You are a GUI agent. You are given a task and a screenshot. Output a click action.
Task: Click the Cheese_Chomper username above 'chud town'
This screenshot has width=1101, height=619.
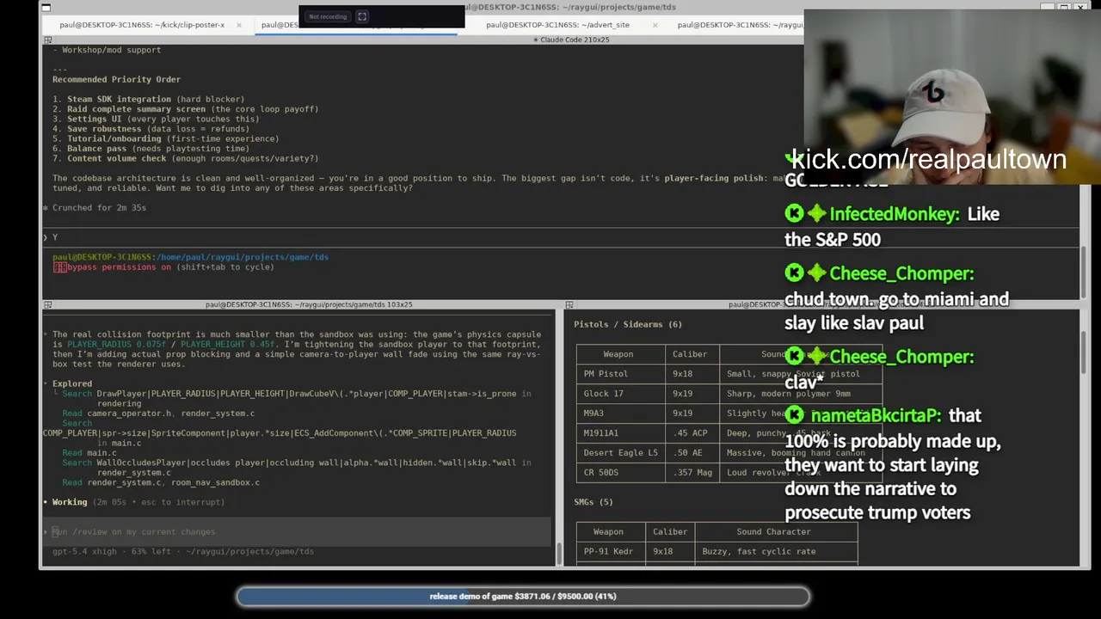[901, 273]
